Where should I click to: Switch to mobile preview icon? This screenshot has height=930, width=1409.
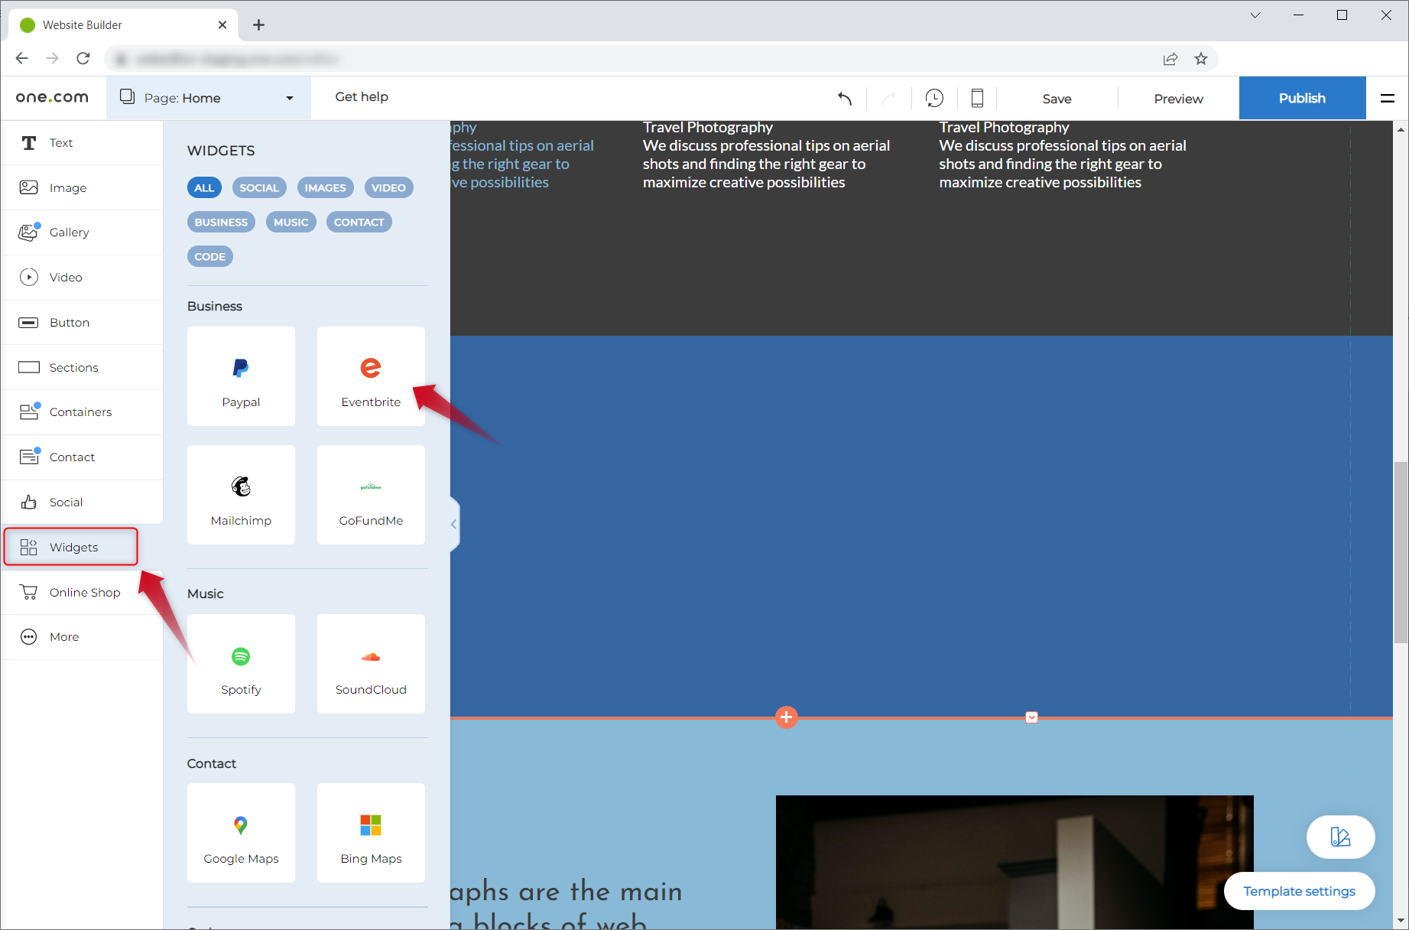[976, 98]
